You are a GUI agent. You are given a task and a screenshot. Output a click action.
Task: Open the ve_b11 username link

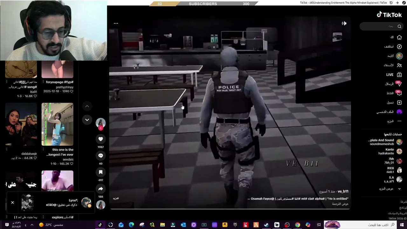(343, 191)
